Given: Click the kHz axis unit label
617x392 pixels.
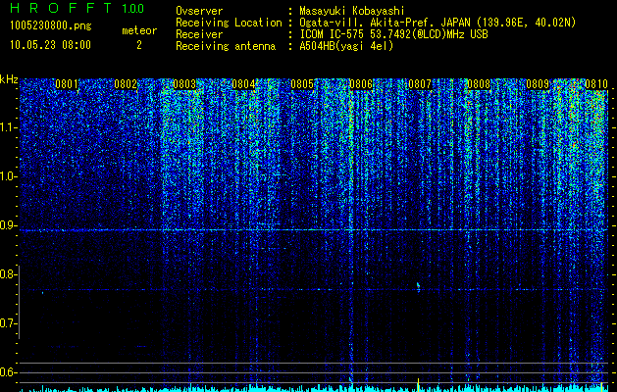Looking at the screenshot, I should coord(9,79).
